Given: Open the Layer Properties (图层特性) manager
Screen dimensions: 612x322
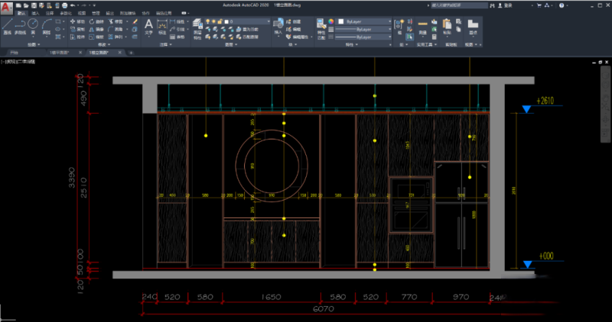Looking at the screenshot, I should coord(197,25).
